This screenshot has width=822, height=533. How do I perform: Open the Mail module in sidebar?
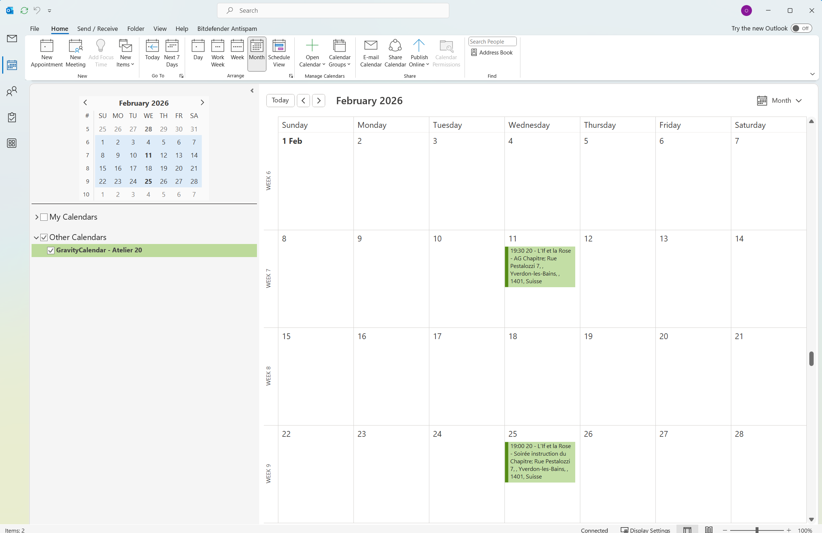pyautogui.click(x=12, y=38)
